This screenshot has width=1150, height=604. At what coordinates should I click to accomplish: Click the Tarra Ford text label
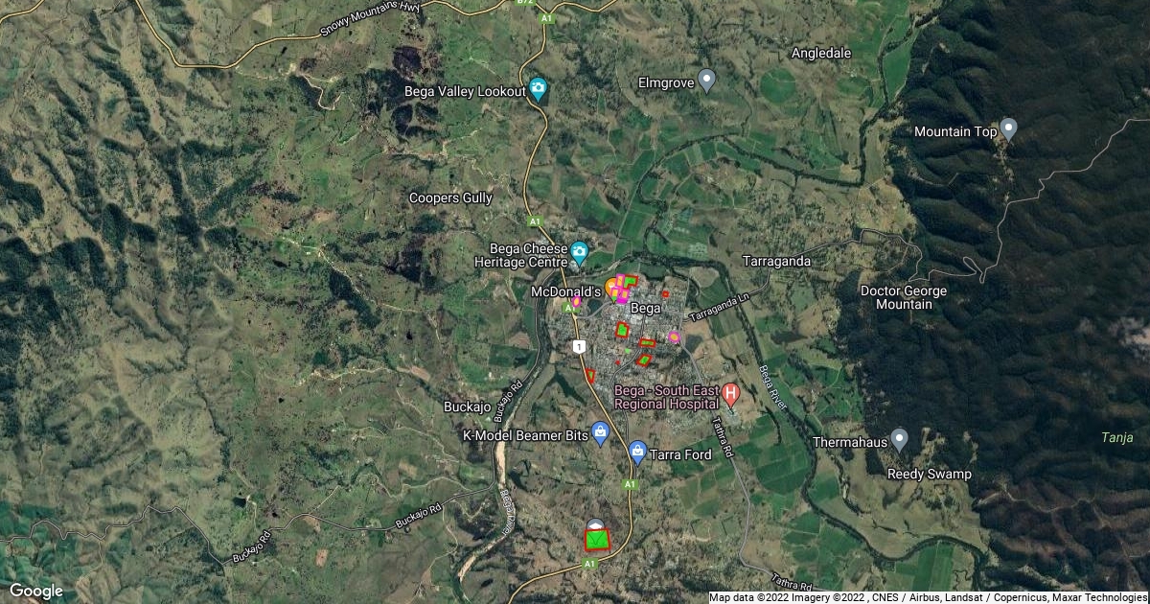681,454
